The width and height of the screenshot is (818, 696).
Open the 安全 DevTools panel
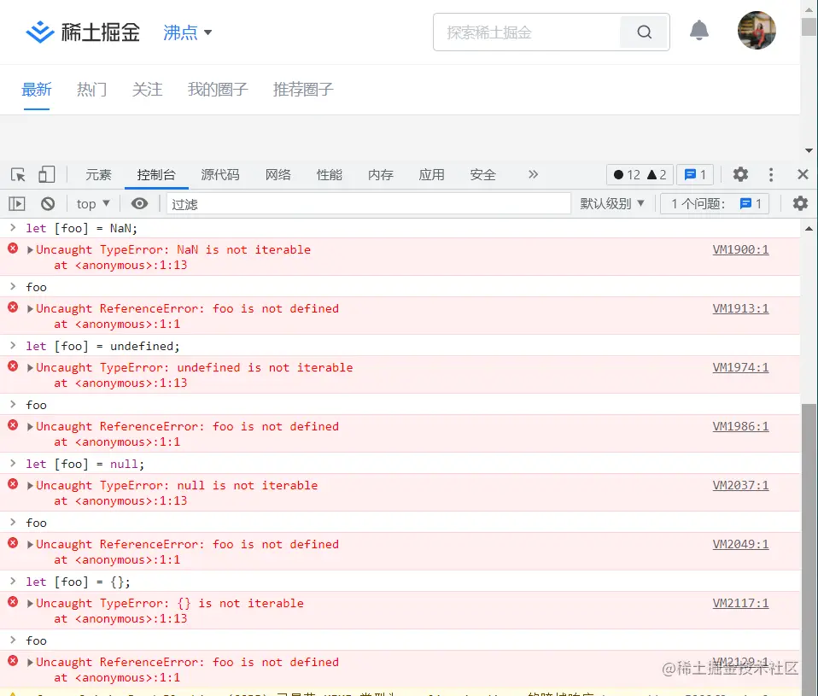tap(482, 175)
